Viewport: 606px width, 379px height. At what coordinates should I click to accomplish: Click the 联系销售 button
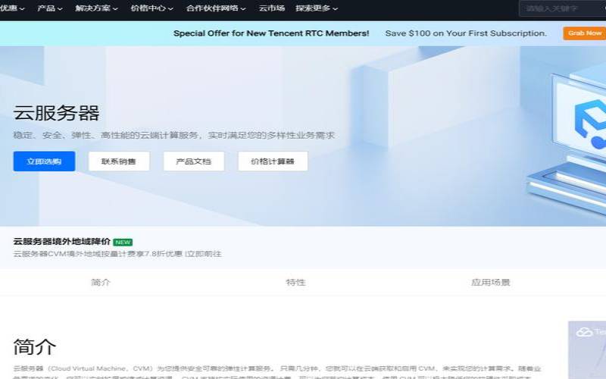pyautogui.click(x=119, y=161)
